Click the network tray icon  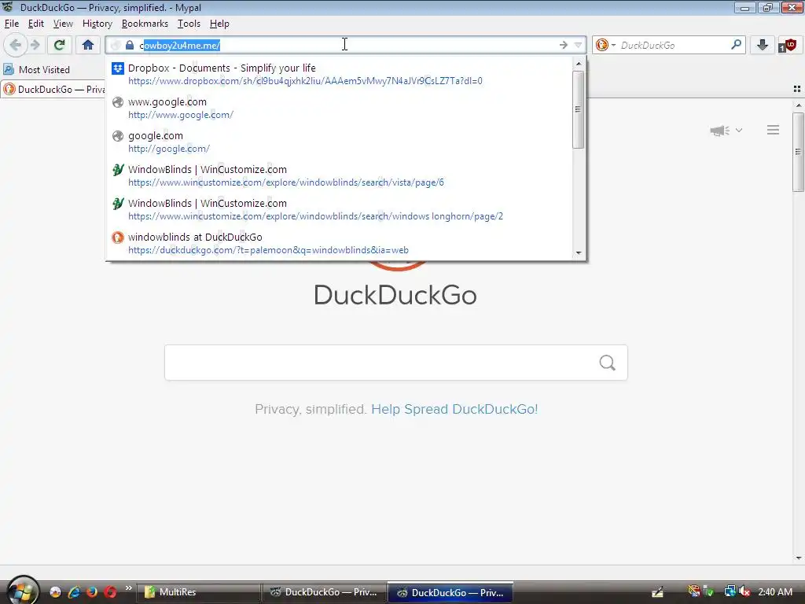[x=730, y=592]
